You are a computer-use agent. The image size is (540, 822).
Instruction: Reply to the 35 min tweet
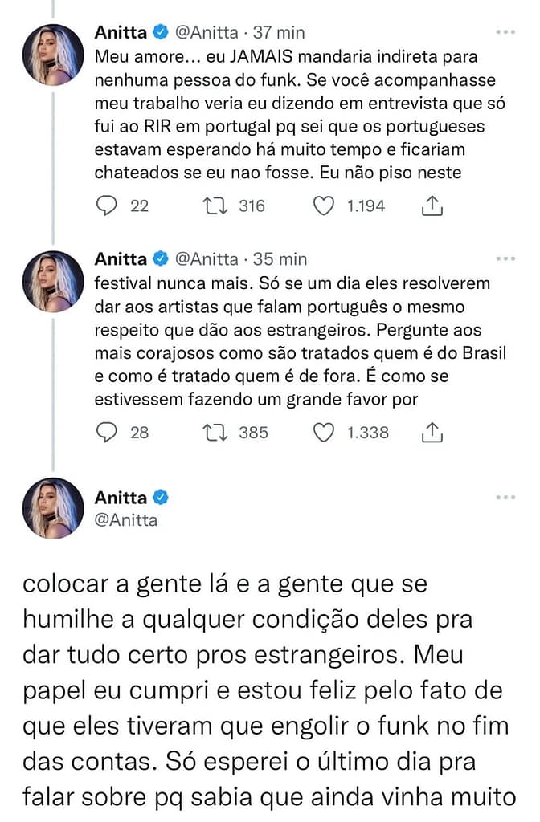[107, 433]
